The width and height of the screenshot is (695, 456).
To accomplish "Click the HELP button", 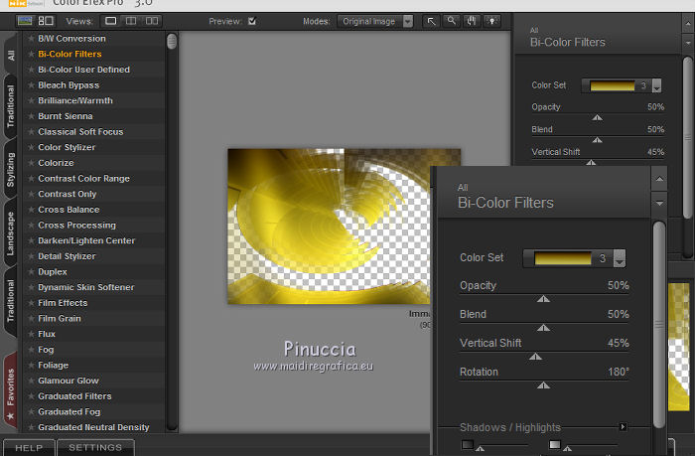I will 29,448.
